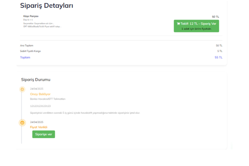Viewport: 249px width, 166px height.
Task: Click the 'Sipariş Durumu' section heading
Action: [x=36, y=79]
